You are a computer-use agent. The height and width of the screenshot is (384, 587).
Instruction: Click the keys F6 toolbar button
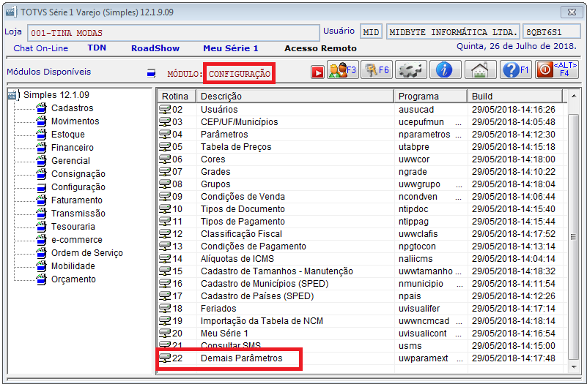[377, 70]
